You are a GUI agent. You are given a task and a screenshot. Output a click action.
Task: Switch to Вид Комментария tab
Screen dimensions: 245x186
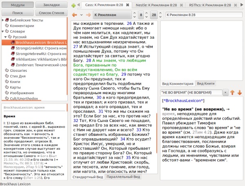178,84
